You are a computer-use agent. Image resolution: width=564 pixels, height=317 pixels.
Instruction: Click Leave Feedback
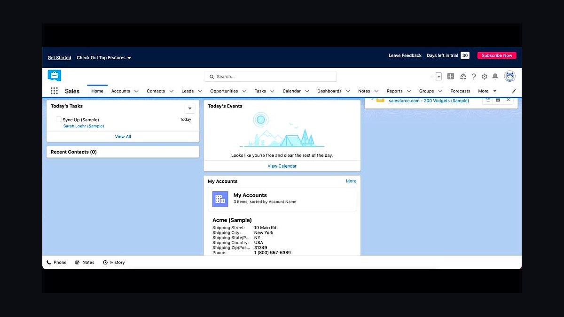point(405,55)
